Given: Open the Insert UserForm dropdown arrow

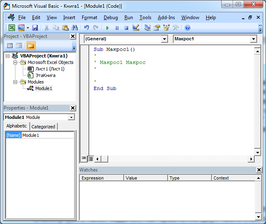Looking at the screenshot, I should click(x=28, y=28).
